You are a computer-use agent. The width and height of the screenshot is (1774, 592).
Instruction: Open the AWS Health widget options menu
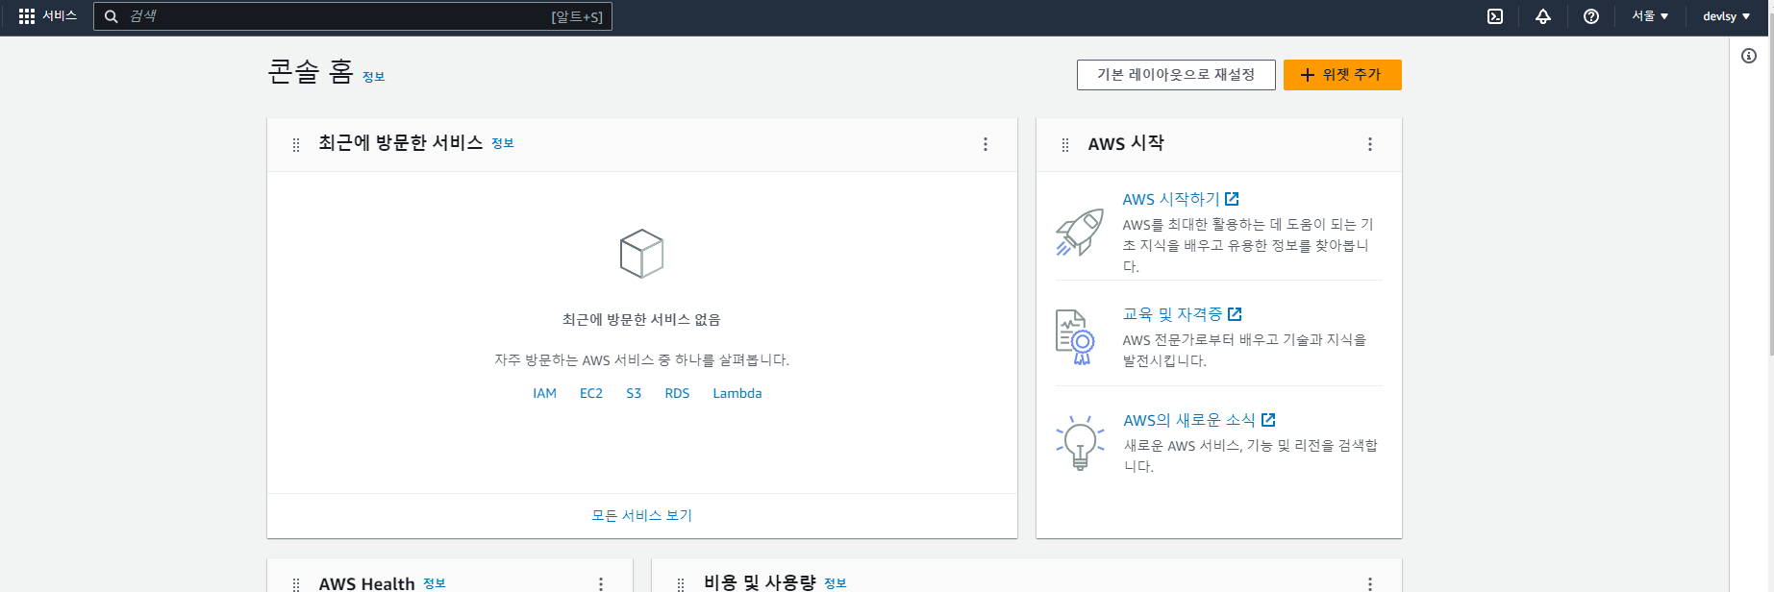pyautogui.click(x=601, y=584)
